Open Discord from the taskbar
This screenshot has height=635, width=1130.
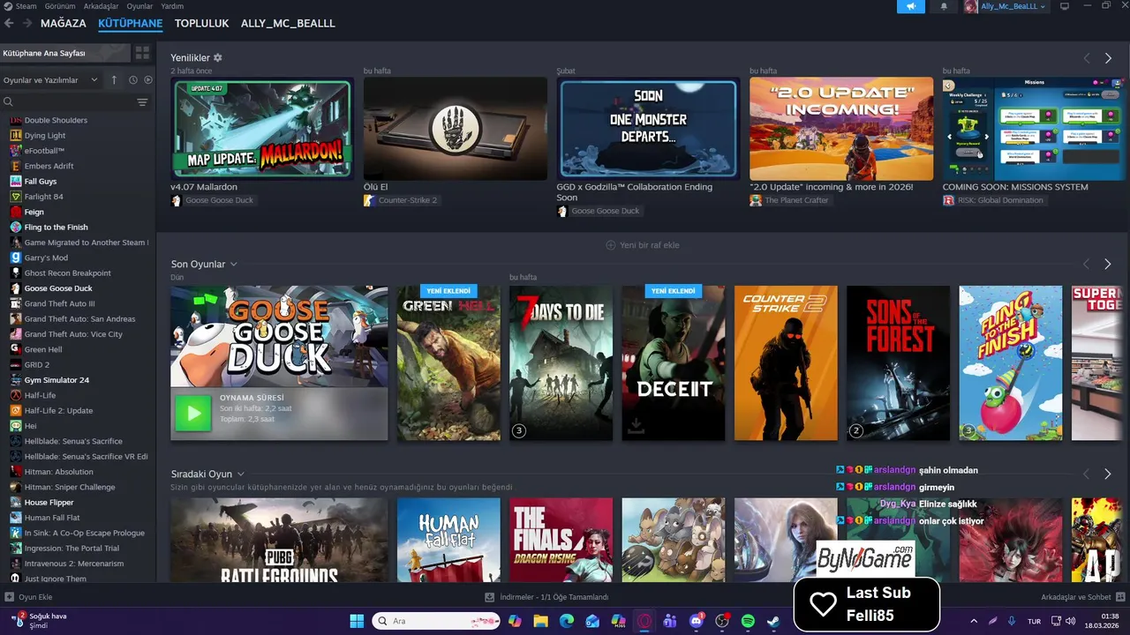696,621
